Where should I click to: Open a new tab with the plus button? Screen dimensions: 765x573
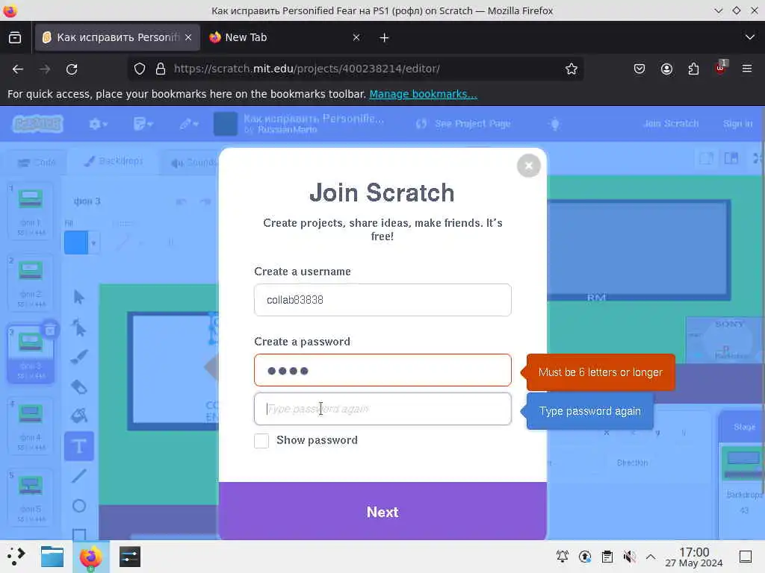384,37
